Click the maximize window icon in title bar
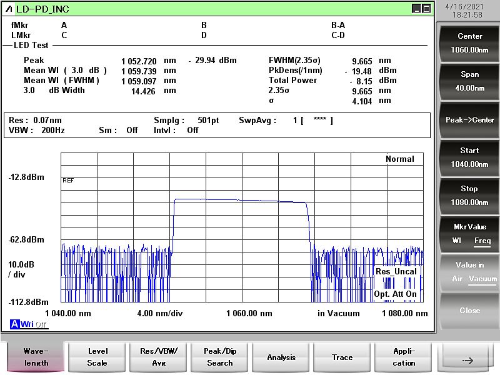This screenshot has width=500, height=375. pos(426,9)
